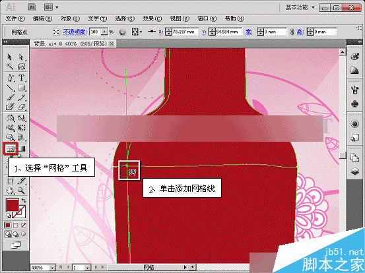This screenshot has width=365, height=273.
Task: Select the Mesh tool
Action: pos(10,148)
